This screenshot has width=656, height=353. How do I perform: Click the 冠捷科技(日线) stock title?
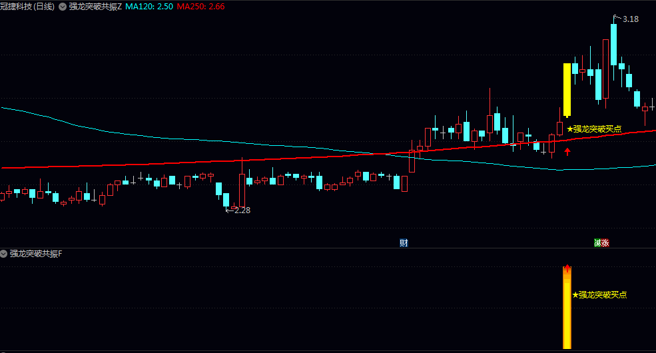click(27, 7)
